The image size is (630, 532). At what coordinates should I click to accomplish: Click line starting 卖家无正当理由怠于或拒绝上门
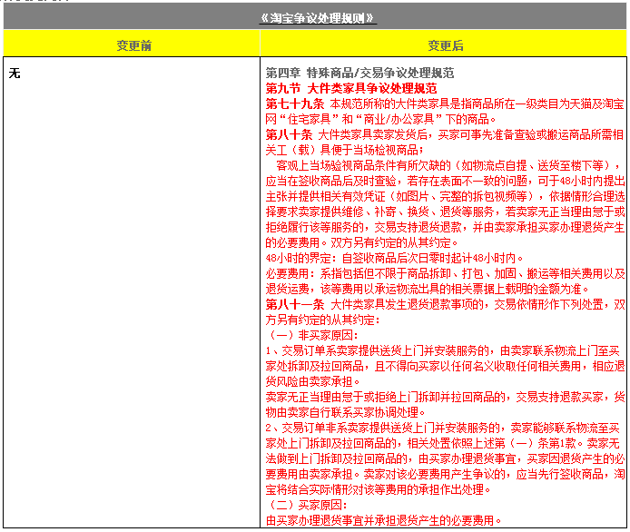coord(445,397)
